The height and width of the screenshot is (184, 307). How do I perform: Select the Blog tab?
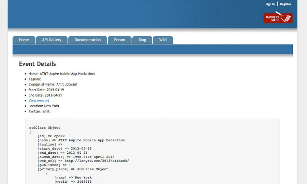point(142,40)
